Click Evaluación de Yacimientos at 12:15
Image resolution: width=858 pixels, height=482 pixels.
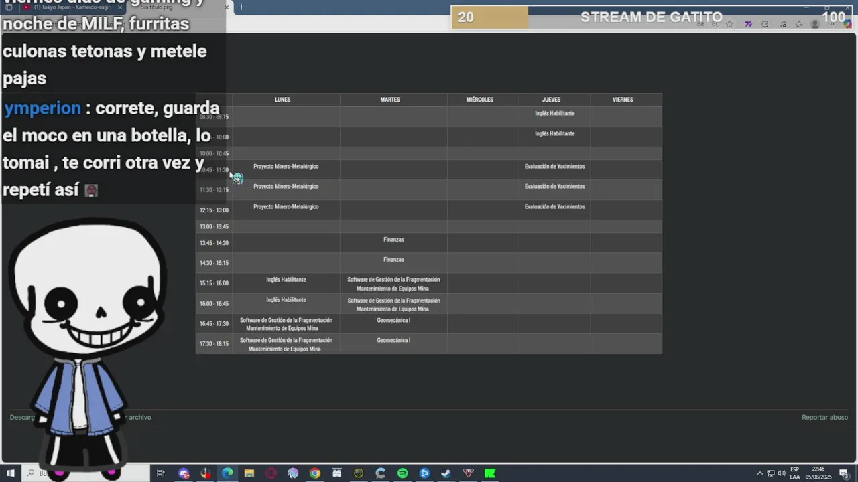[x=555, y=207]
